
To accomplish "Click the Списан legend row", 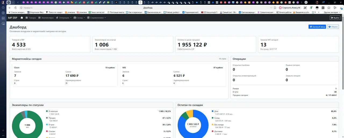I will (108, 132).
